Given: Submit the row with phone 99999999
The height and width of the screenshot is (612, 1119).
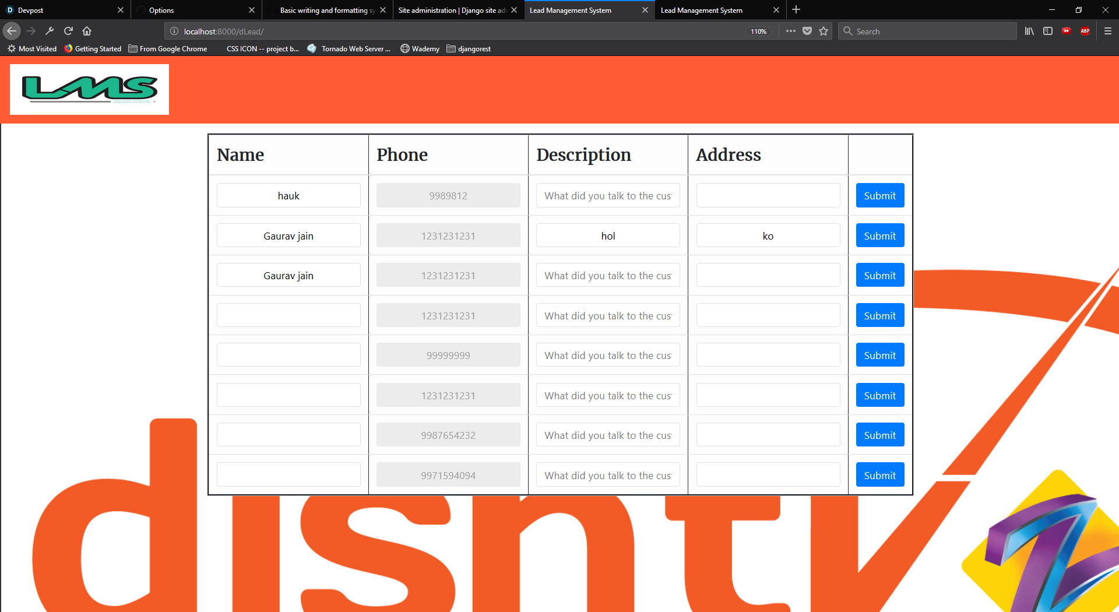Looking at the screenshot, I should point(880,355).
